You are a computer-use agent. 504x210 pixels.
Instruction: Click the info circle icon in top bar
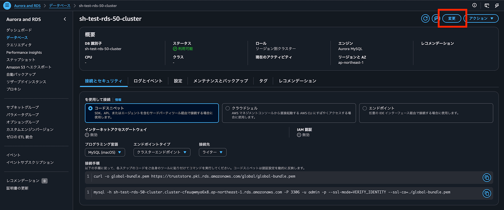[475, 5]
